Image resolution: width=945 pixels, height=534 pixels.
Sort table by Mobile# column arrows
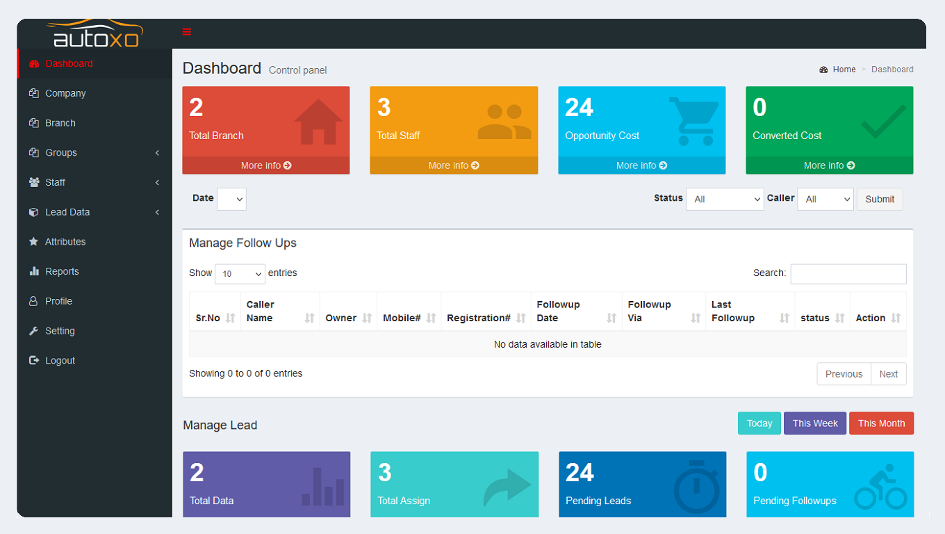pyautogui.click(x=431, y=318)
